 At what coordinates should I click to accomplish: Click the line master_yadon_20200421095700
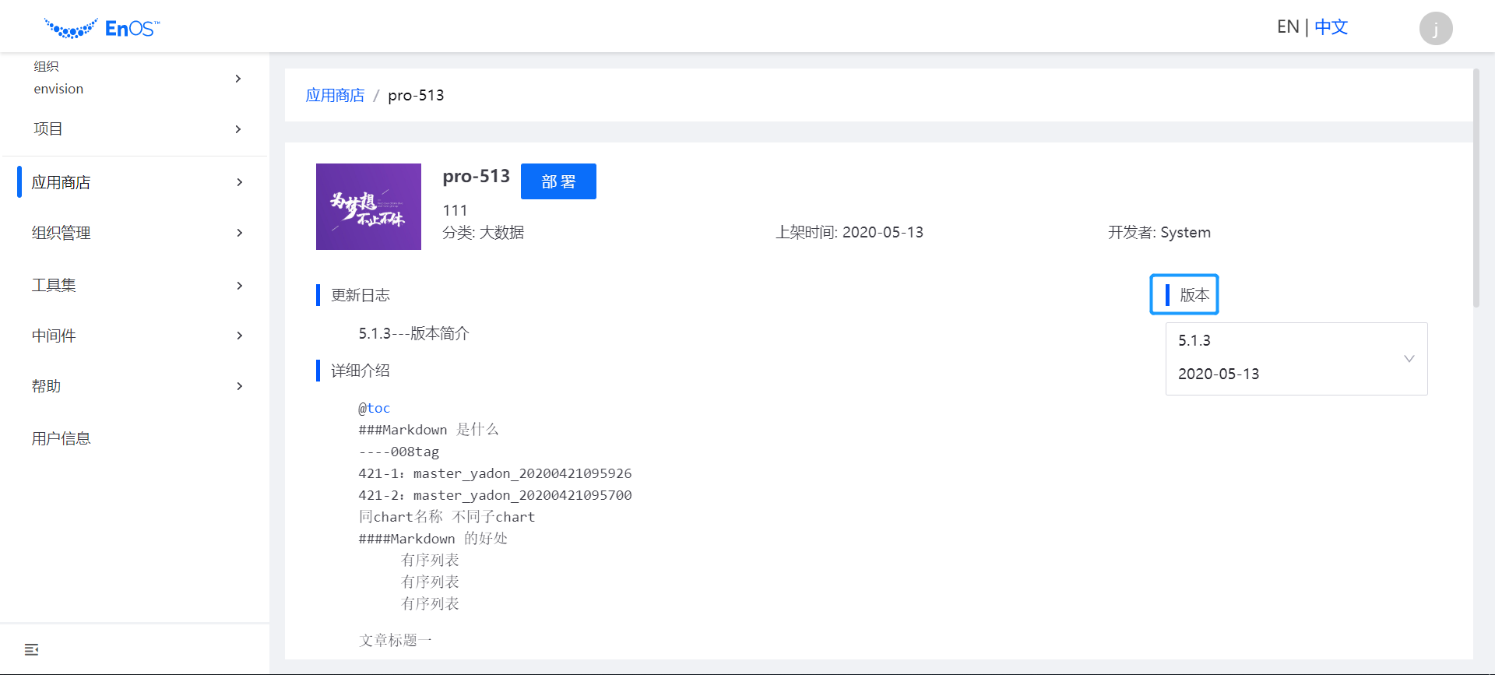(522, 495)
